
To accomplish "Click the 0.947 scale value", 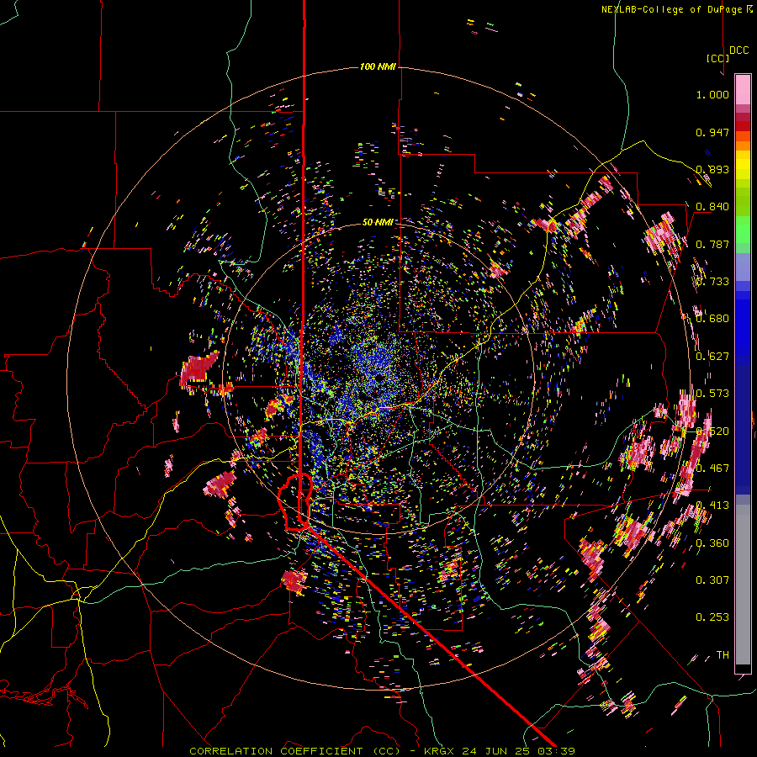I will click(x=712, y=132).
